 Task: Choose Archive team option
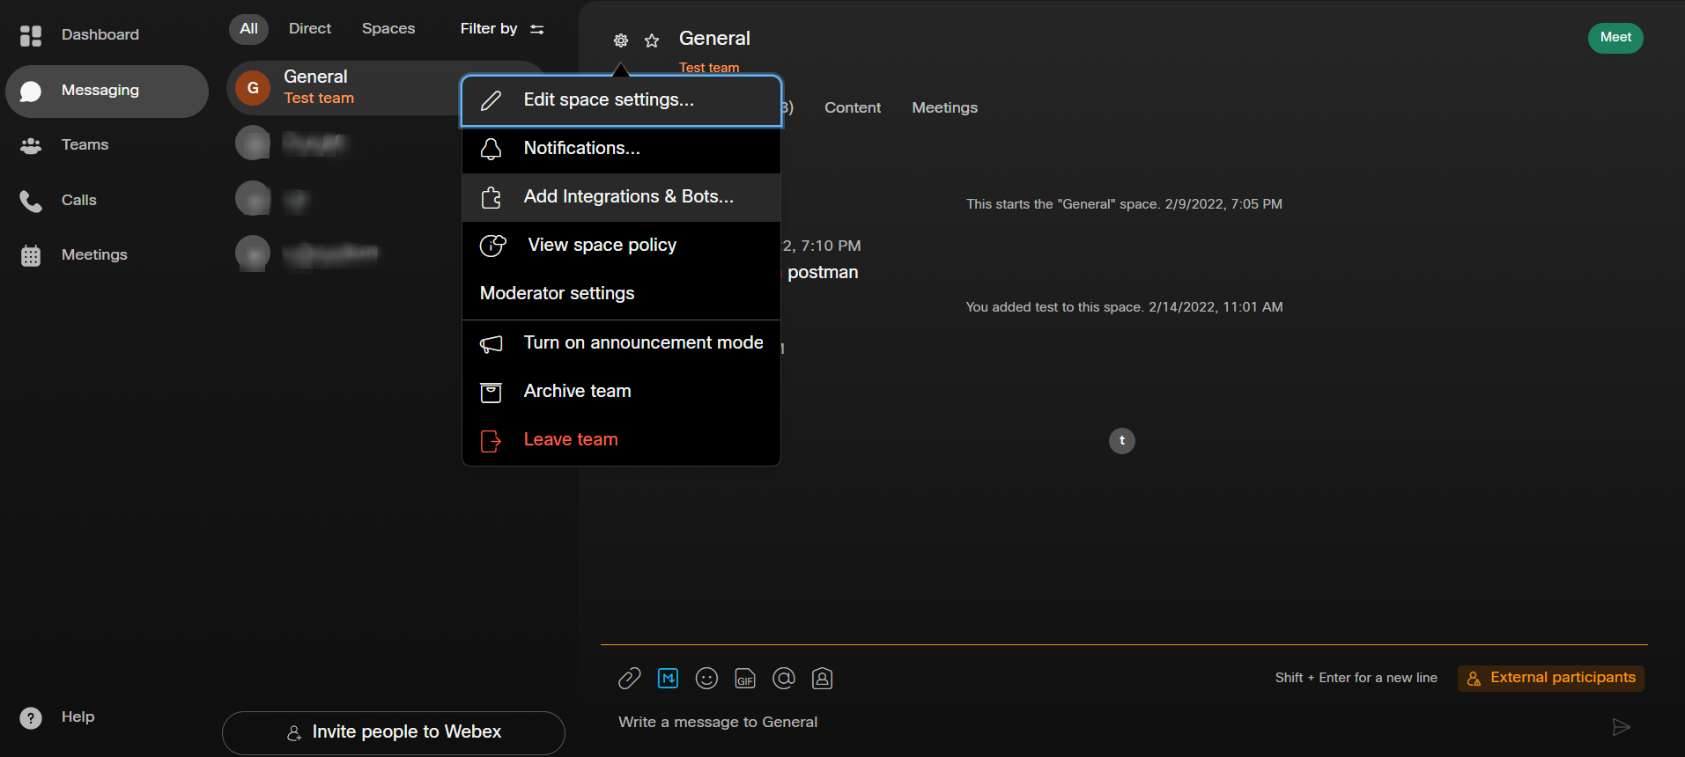click(621, 392)
